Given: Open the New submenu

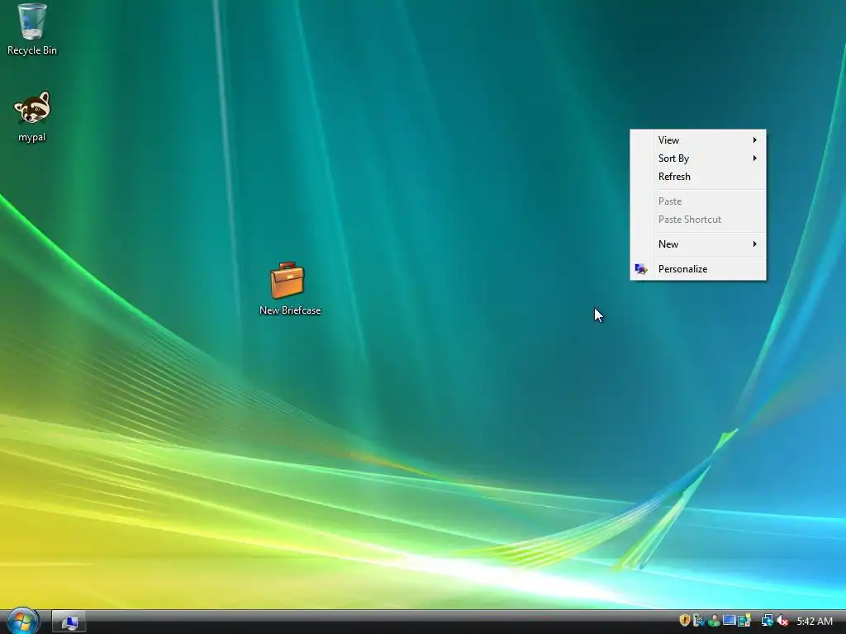Looking at the screenshot, I should 698,244.
